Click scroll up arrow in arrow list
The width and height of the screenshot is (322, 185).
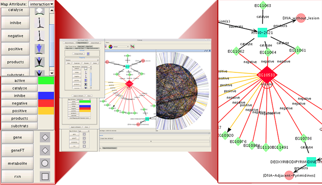coord(52,10)
